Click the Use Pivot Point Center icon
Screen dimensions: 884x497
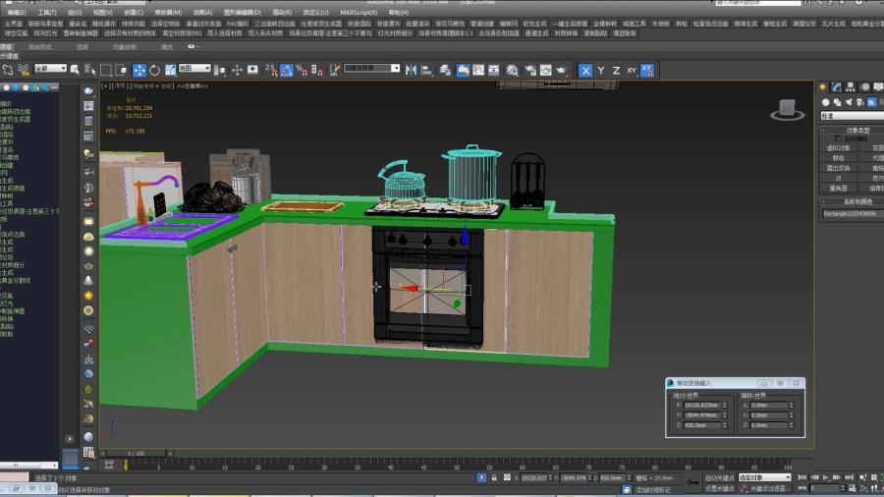(x=220, y=71)
